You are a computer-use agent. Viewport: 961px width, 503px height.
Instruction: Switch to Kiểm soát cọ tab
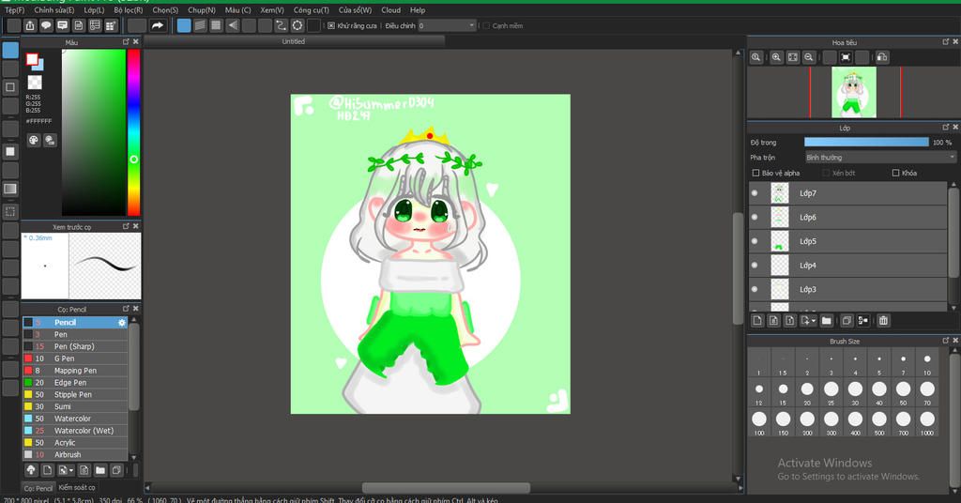tap(77, 488)
